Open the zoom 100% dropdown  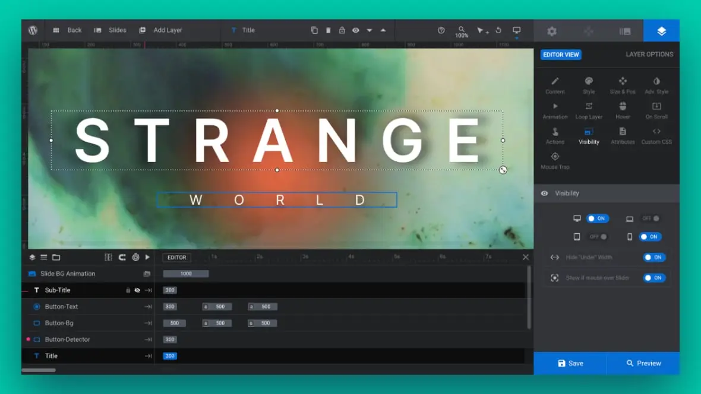[462, 31]
